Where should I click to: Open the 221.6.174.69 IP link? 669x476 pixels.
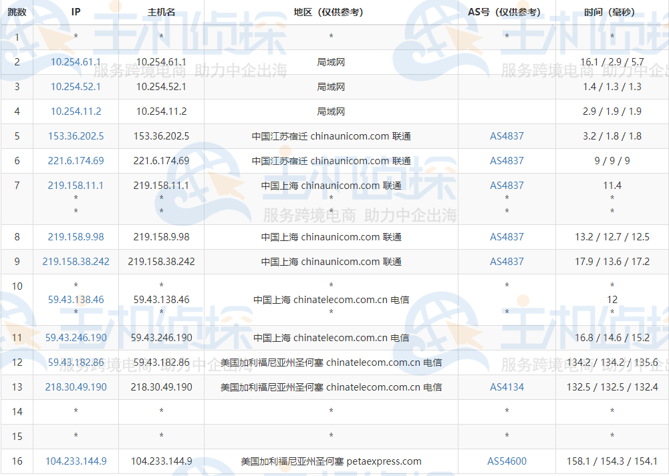pyautogui.click(x=76, y=160)
